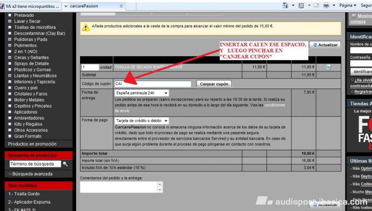Close the carcarePassion tab

click(121, 6)
